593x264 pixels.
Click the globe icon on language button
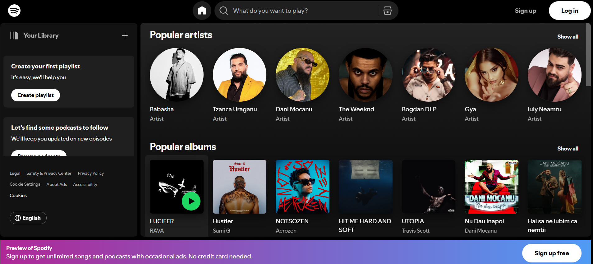(18, 218)
